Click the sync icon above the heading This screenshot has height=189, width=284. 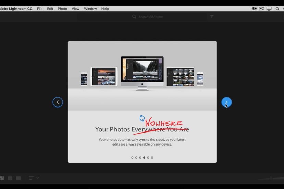tap(142, 118)
